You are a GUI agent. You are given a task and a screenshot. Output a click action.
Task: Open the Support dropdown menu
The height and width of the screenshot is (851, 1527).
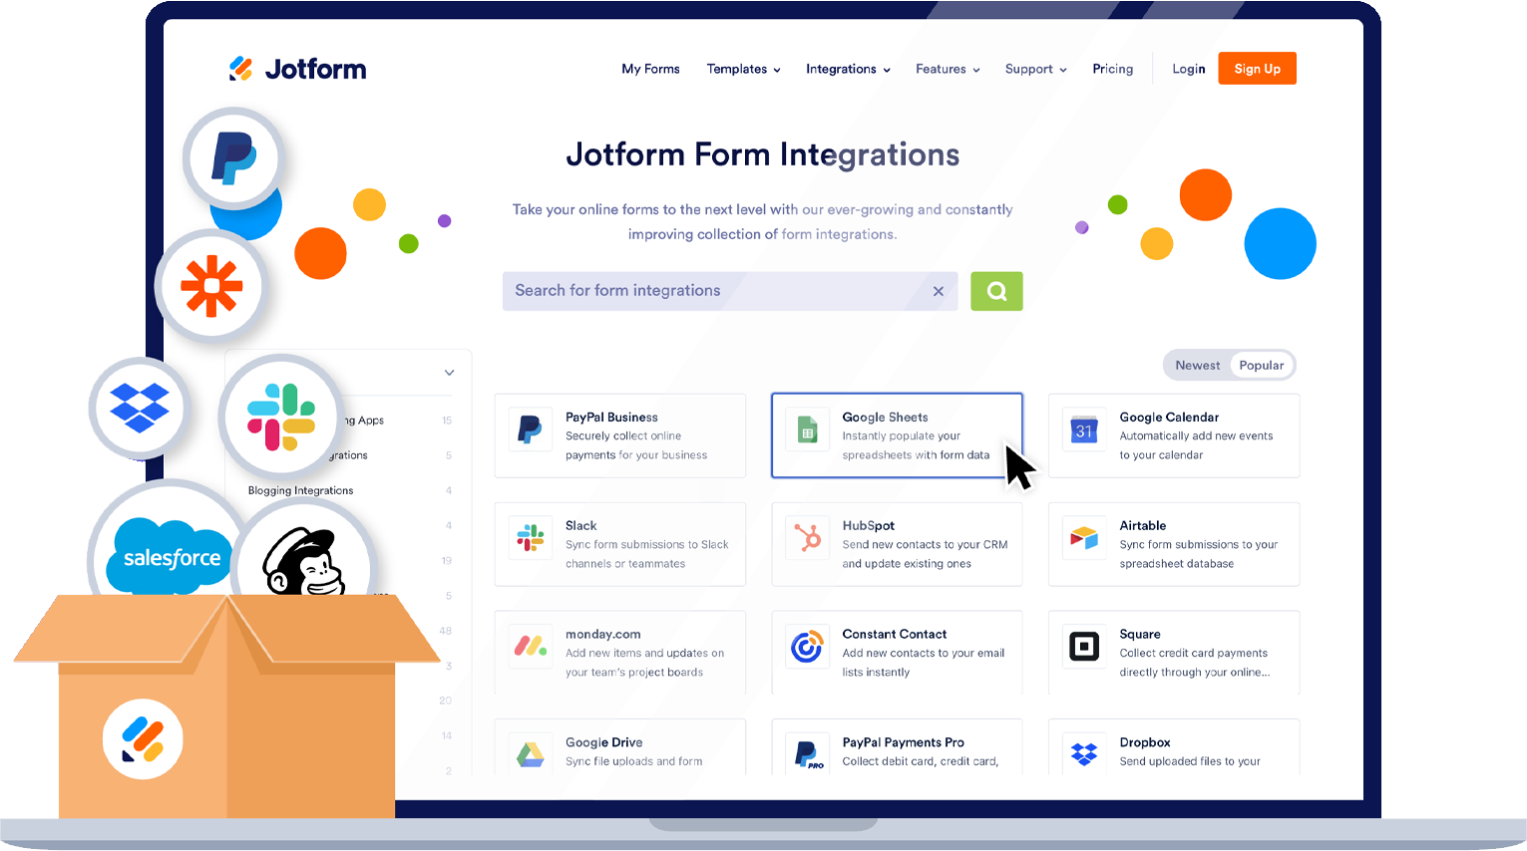[x=1035, y=69]
